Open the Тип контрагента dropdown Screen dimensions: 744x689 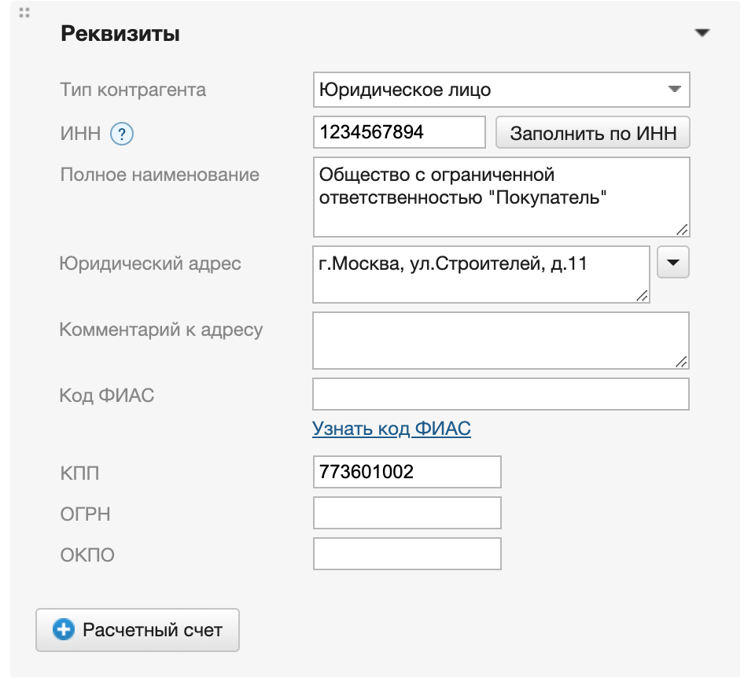(x=501, y=90)
